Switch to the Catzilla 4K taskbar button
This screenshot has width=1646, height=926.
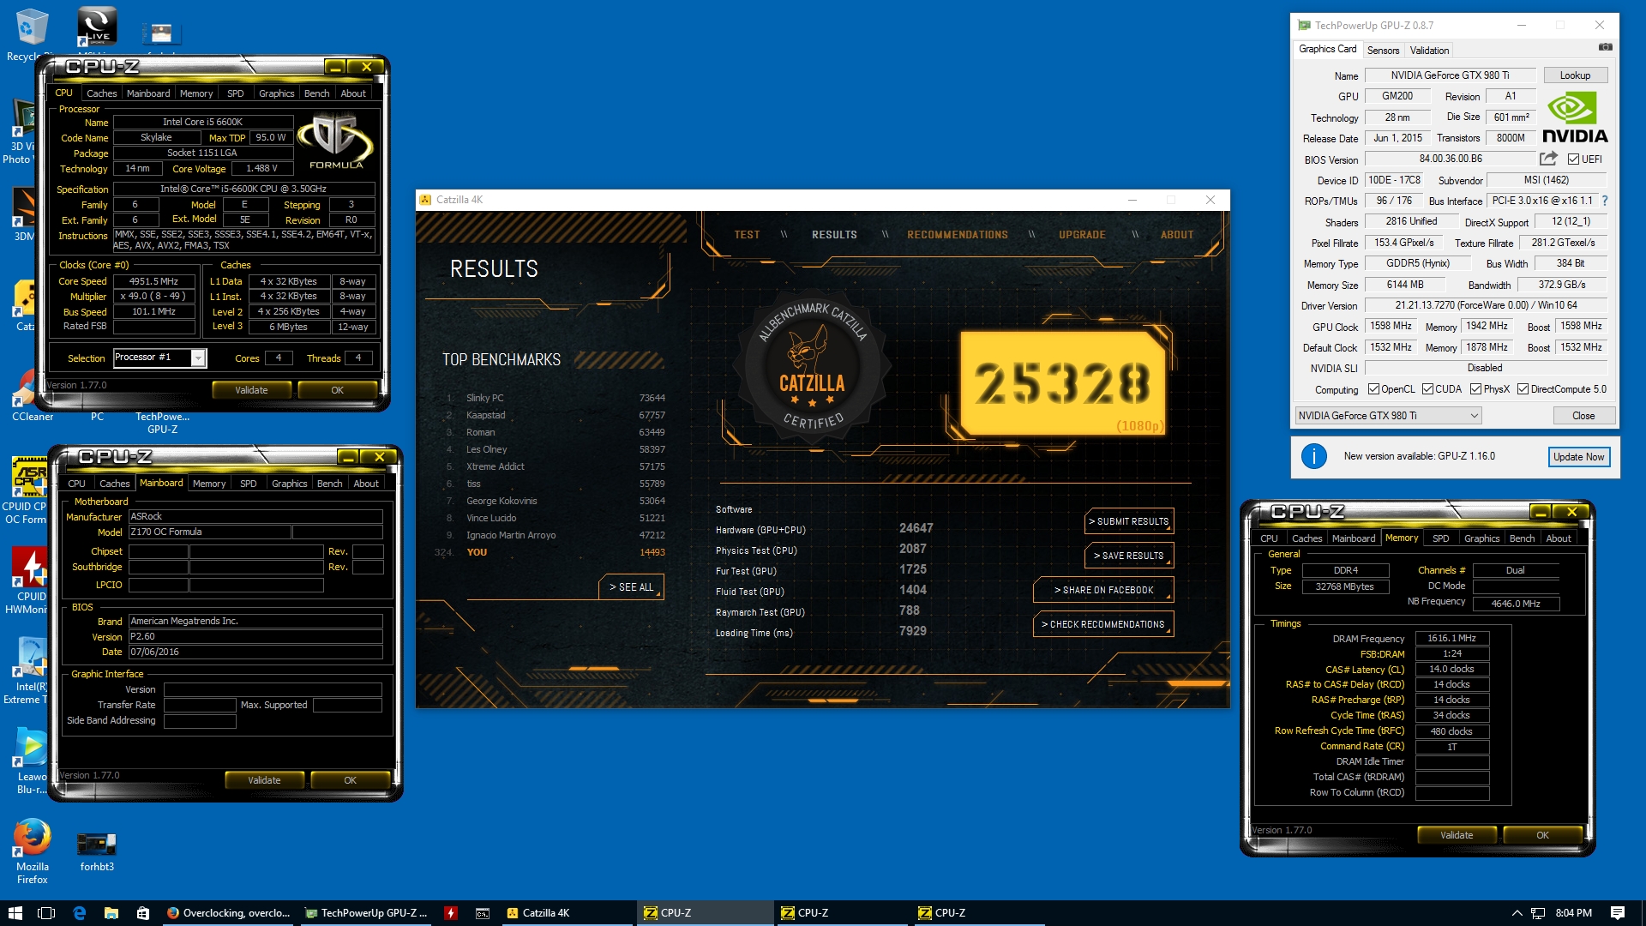[x=566, y=913]
